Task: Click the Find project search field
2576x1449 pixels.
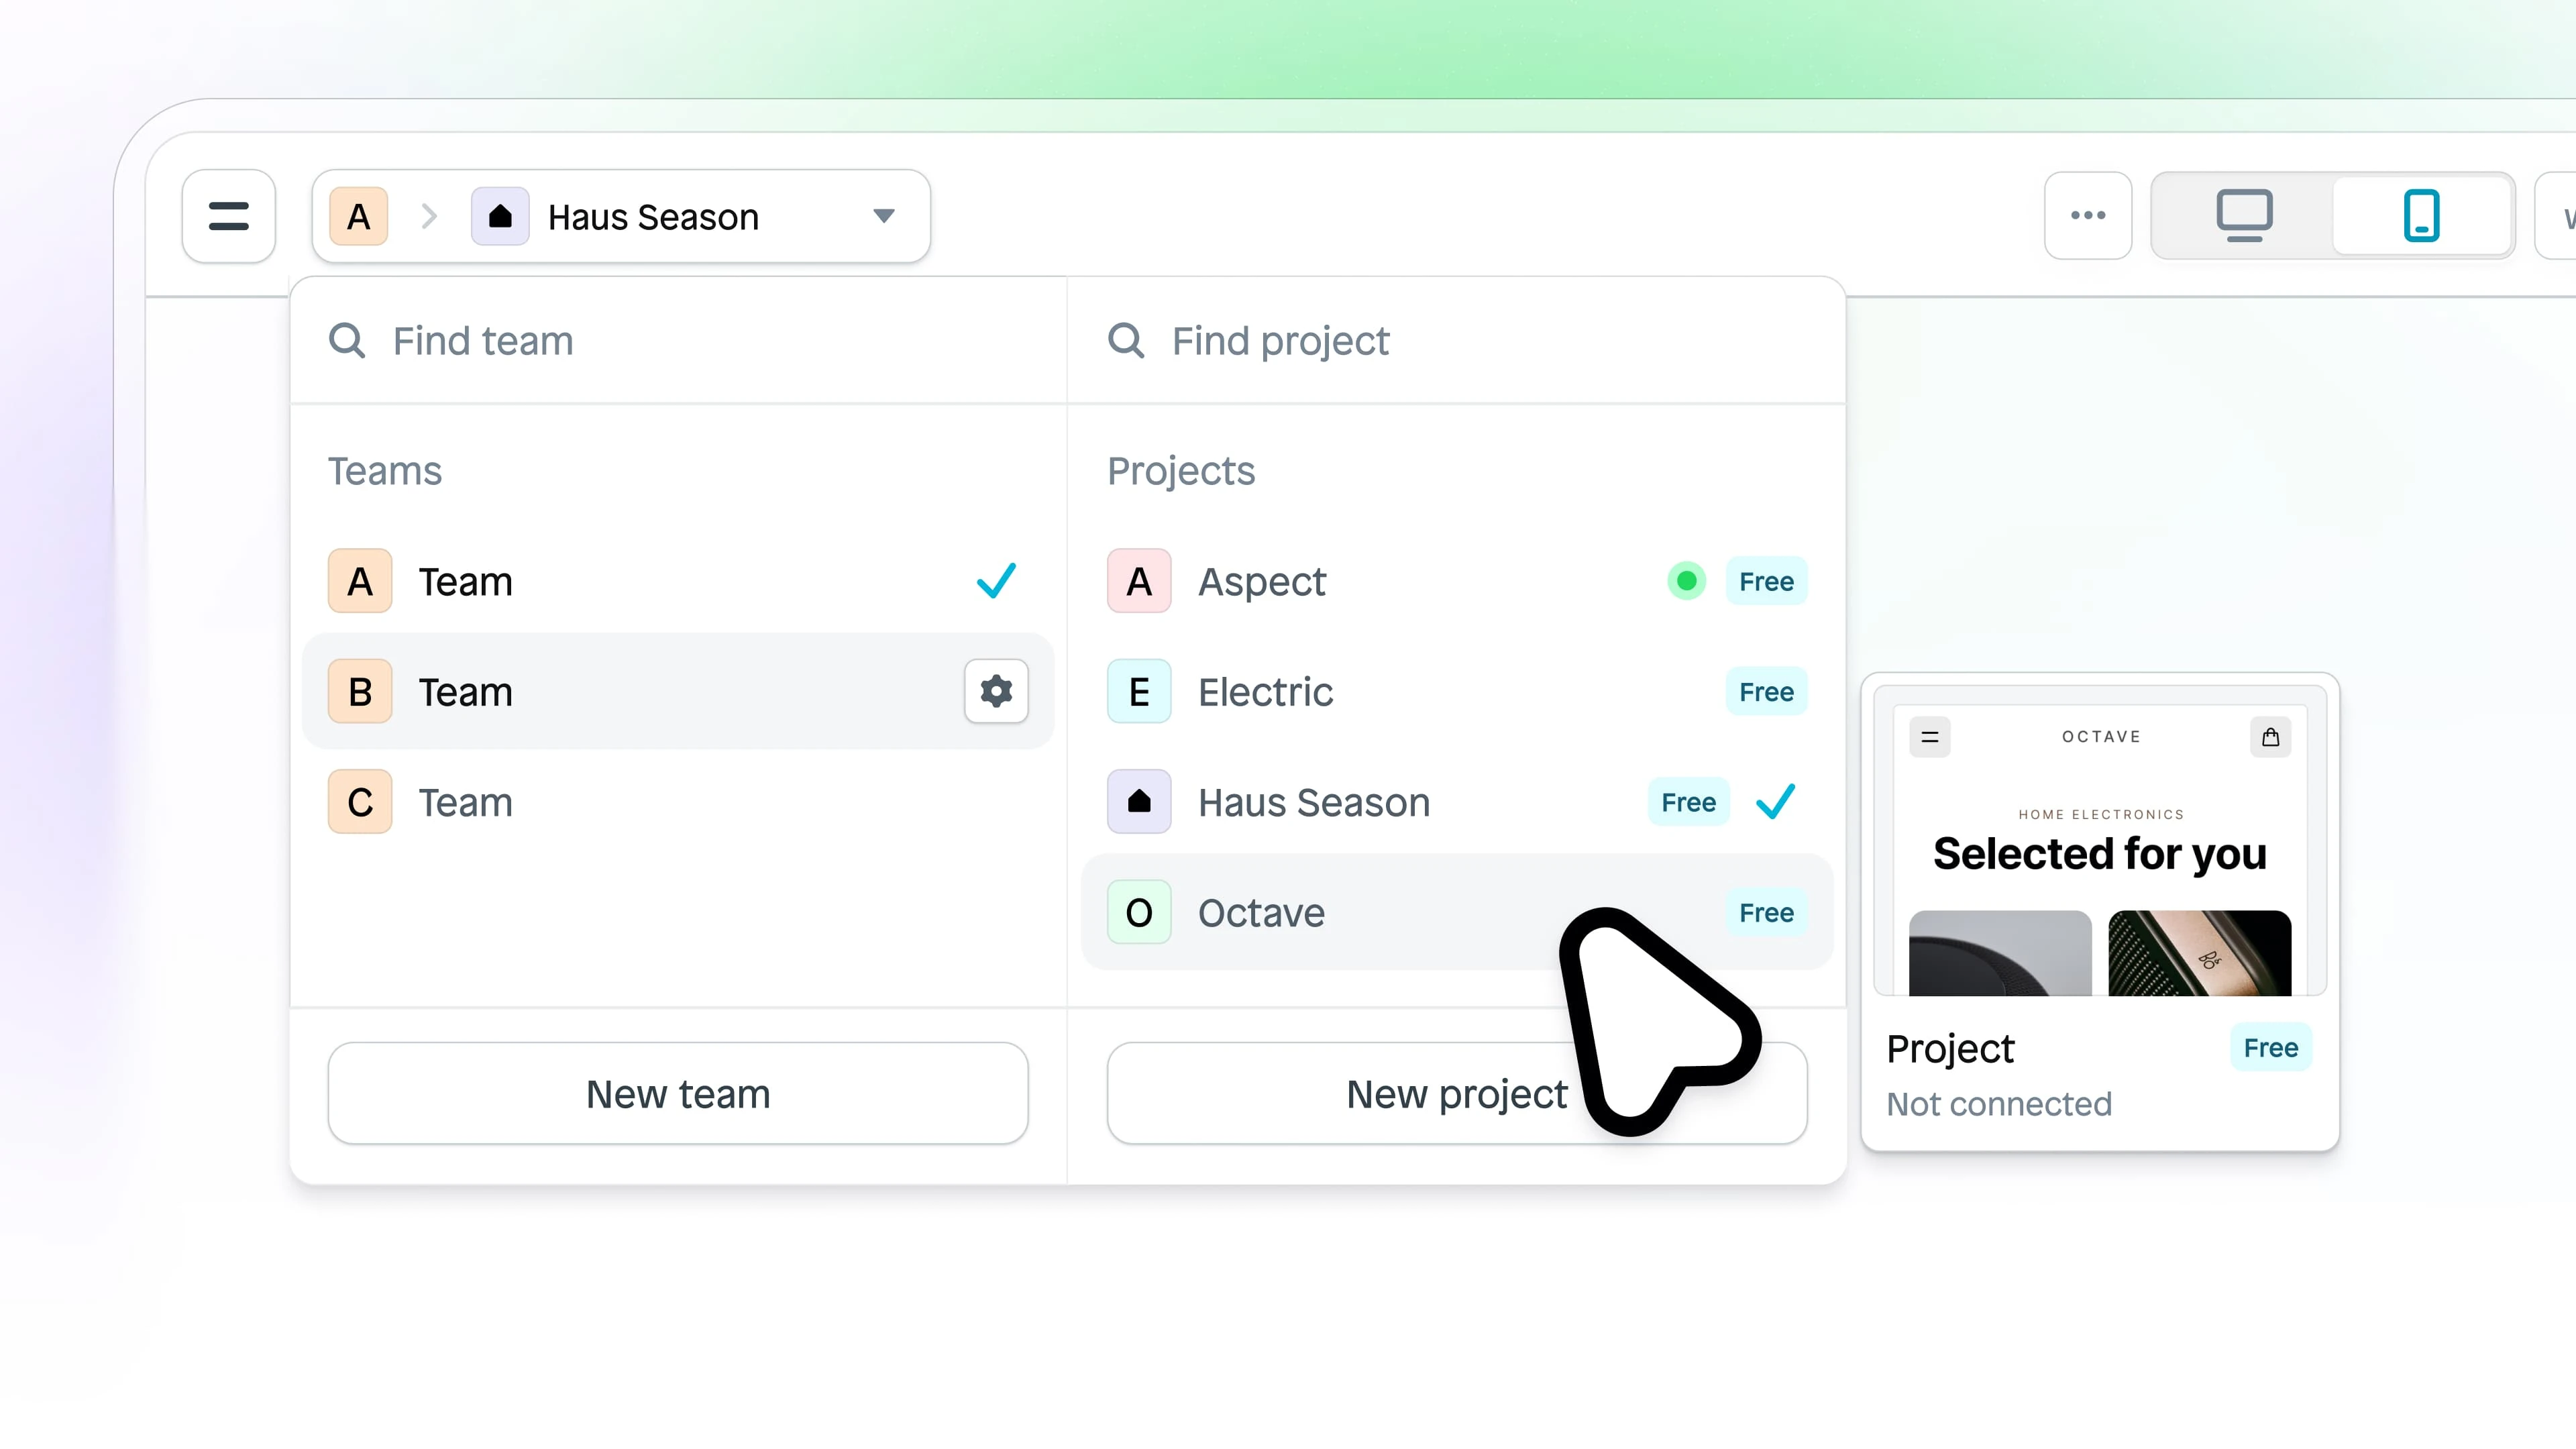Action: click(1457, 341)
